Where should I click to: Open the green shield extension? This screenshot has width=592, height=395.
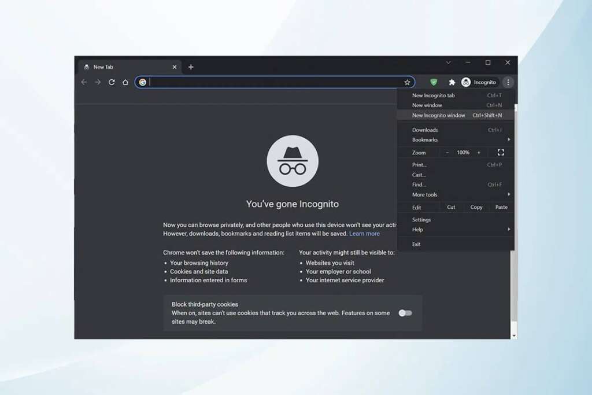click(x=434, y=82)
